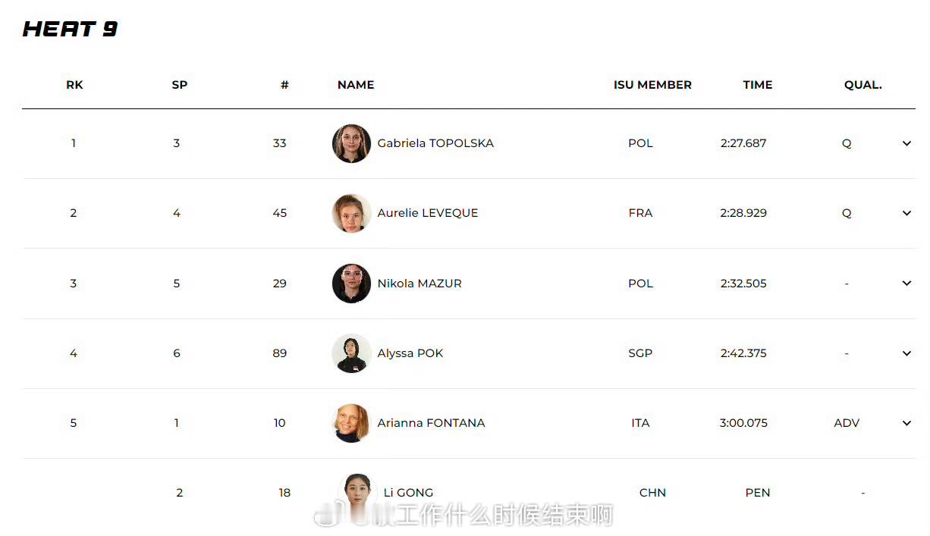The height and width of the screenshot is (536, 930).
Task: Open Gabriela Topolska's athlete photo
Action: (x=351, y=143)
